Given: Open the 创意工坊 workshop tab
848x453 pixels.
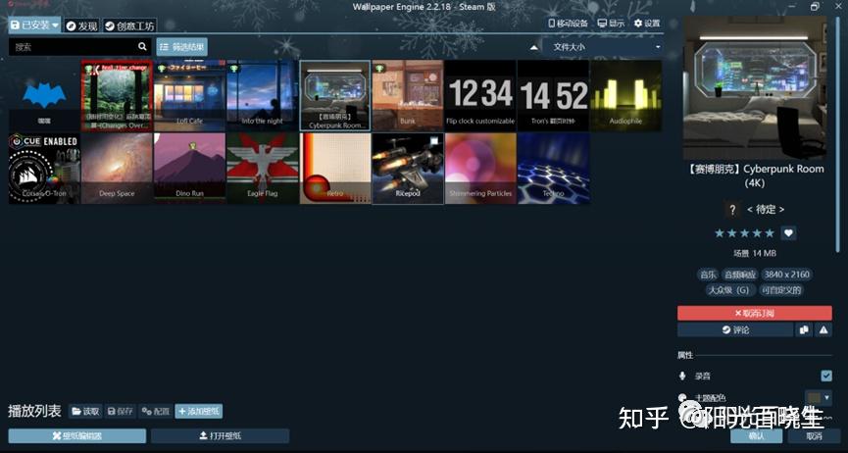Looking at the screenshot, I should 129,25.
